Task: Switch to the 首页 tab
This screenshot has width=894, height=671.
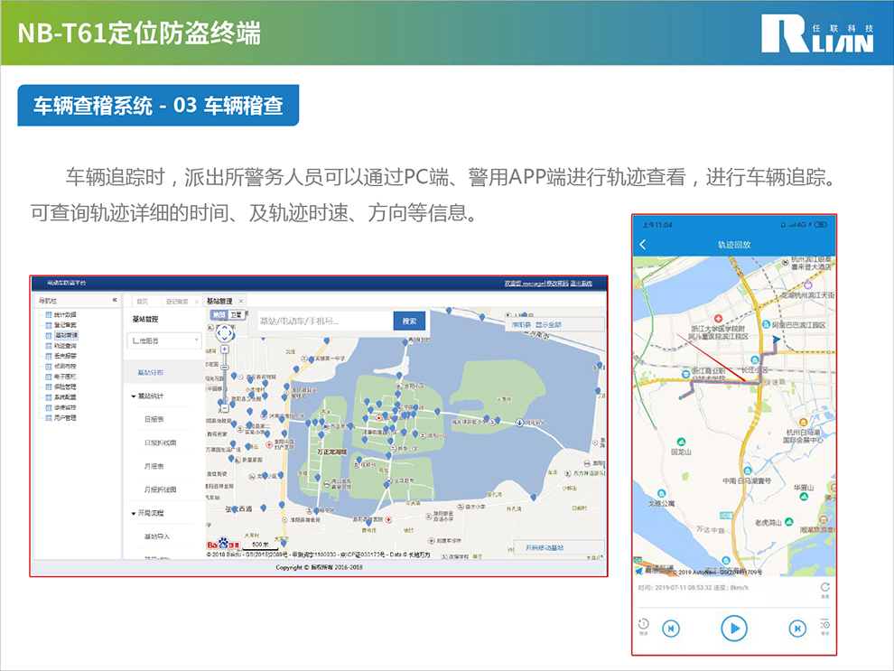Action: (143, 301)
